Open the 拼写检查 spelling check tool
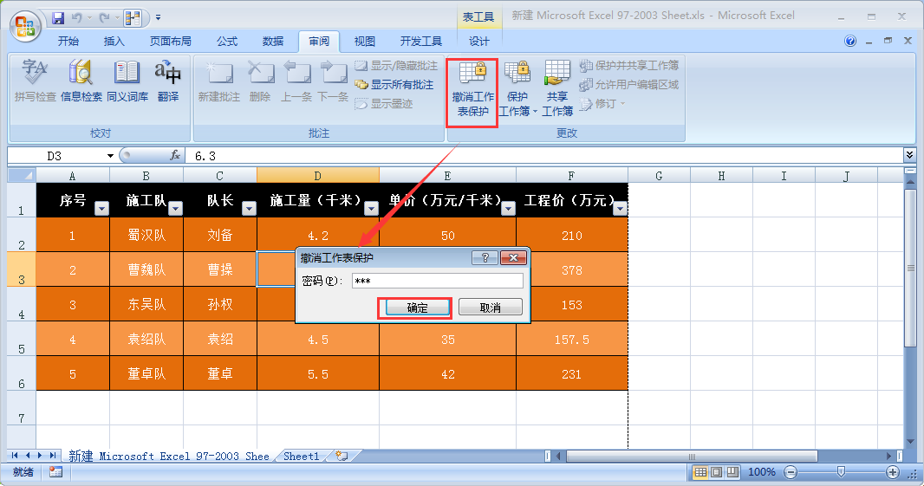Screen dimensions: 924x486 tap(35, 81)
